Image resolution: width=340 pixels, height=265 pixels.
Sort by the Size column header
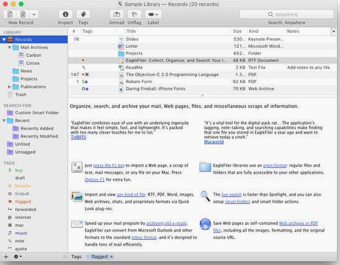(x=237, y=31)
